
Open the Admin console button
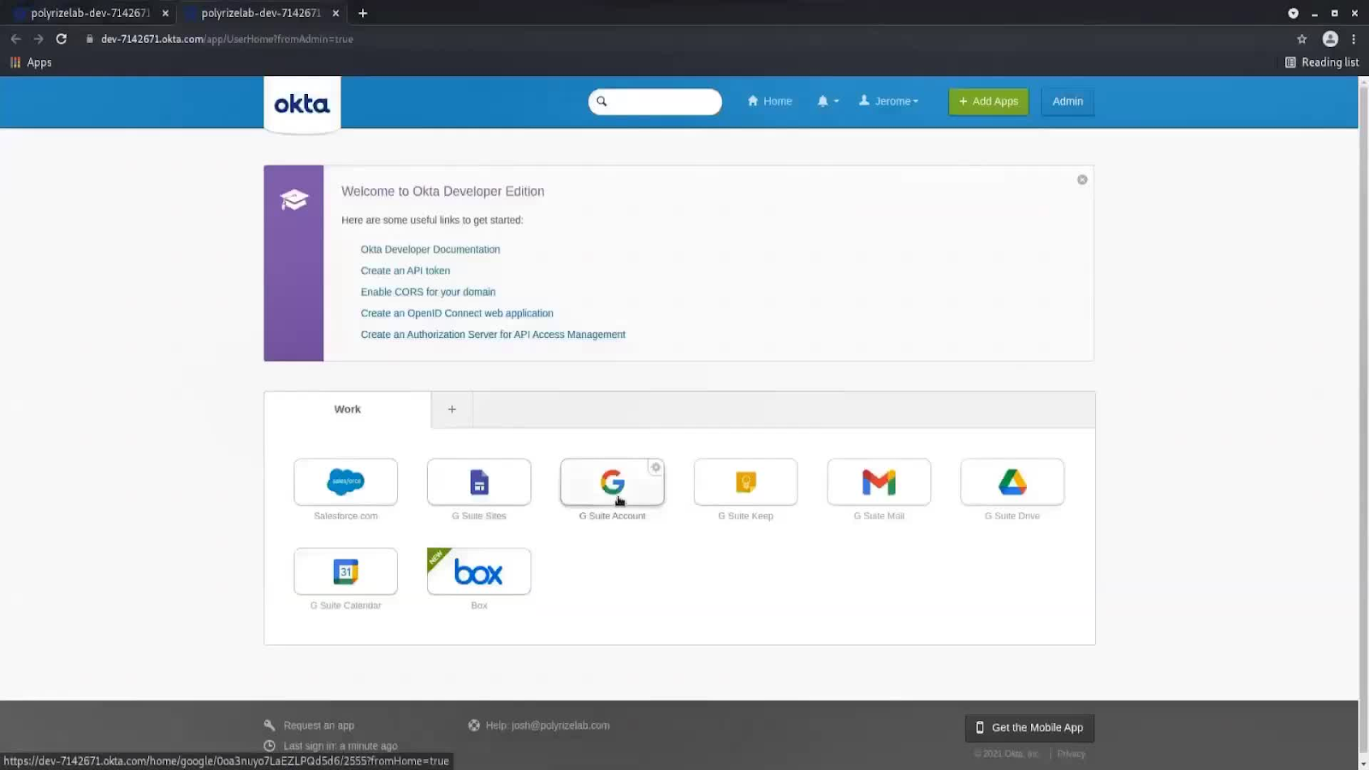coord(1068,101)
